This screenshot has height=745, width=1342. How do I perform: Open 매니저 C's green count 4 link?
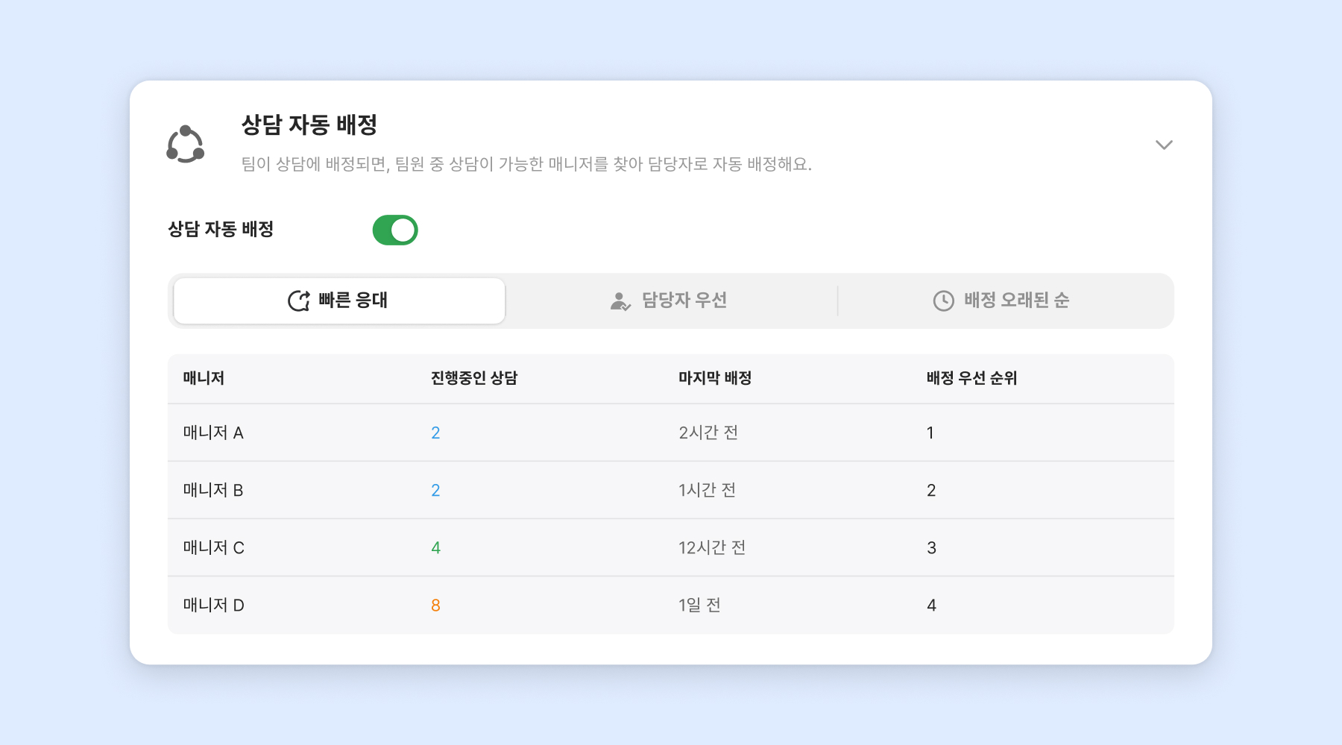[435, 548]
